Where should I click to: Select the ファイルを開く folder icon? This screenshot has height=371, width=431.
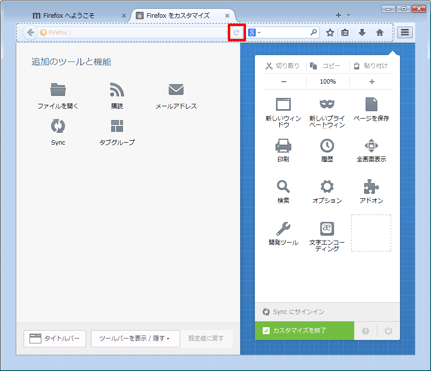[x=58, y=90]
